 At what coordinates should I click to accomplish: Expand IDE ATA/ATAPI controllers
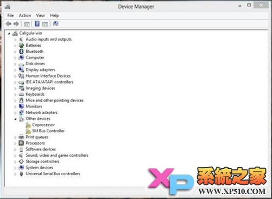pos(15,82)
